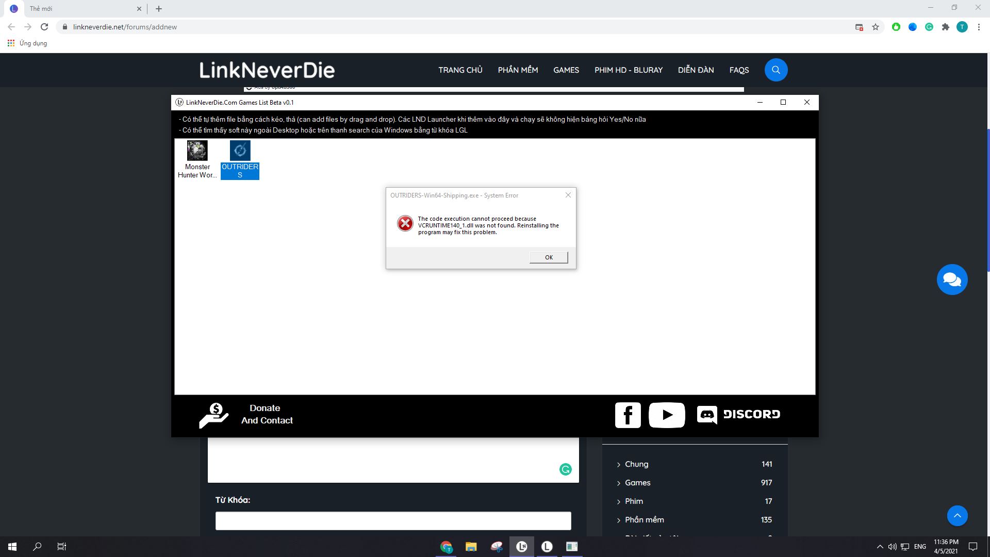Open the DIỄN ĐÀN menu item

coord(696,70)
